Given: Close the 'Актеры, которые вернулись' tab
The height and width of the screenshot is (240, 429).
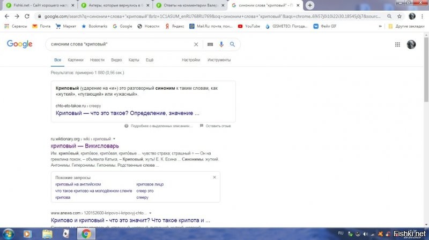Looking at the screenshot, I should (x=148, y=5).
